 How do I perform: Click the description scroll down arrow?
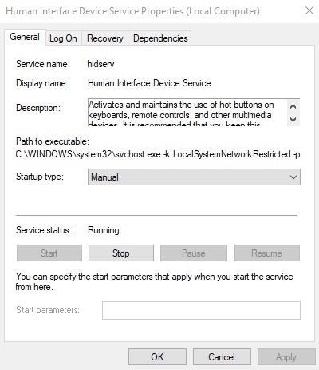[x=293, y=119]
